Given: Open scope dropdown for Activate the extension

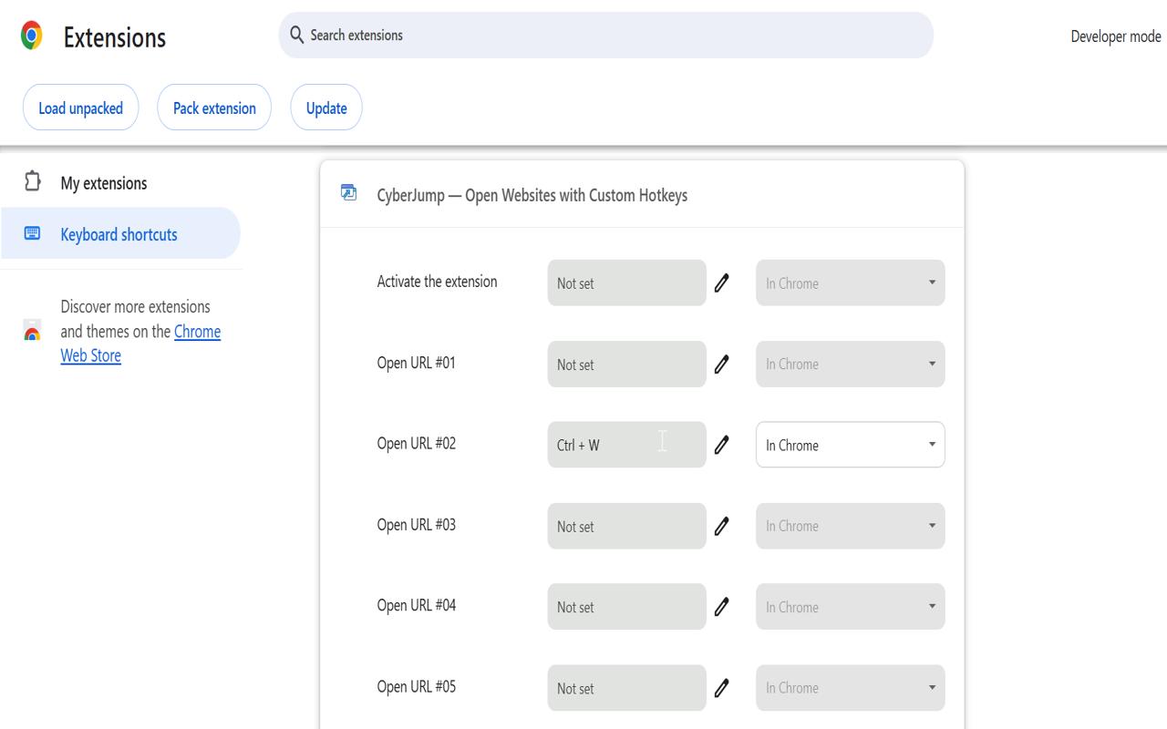Looking at the screenshot, I should click(x=851, y=282).
